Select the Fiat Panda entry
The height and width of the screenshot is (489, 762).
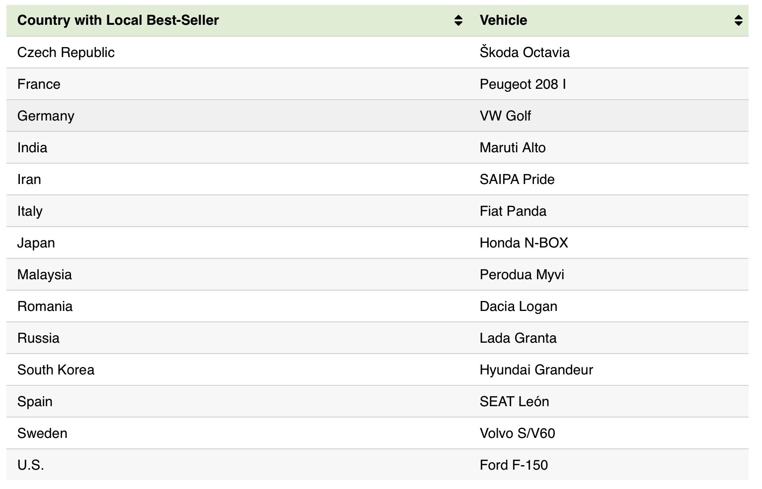click(x=513, y=211)
